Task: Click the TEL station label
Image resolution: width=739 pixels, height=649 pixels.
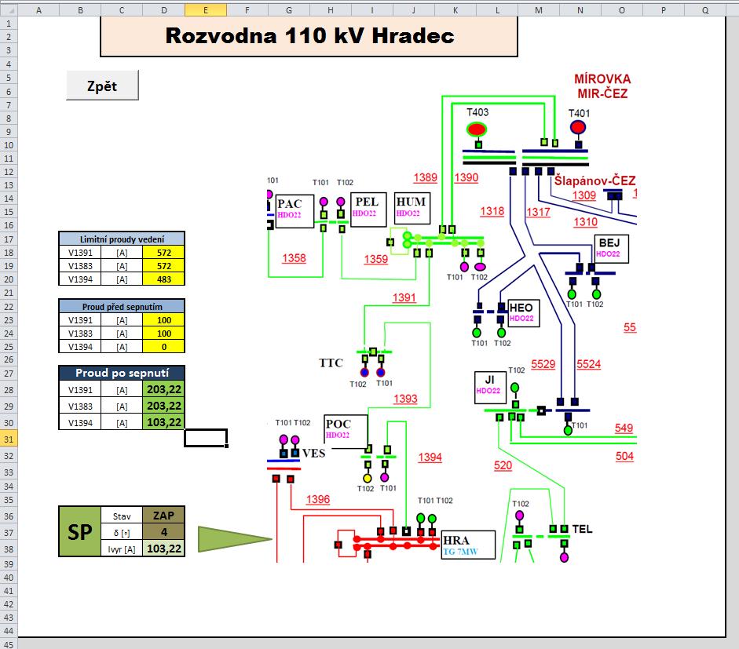Action: (582, 529)
